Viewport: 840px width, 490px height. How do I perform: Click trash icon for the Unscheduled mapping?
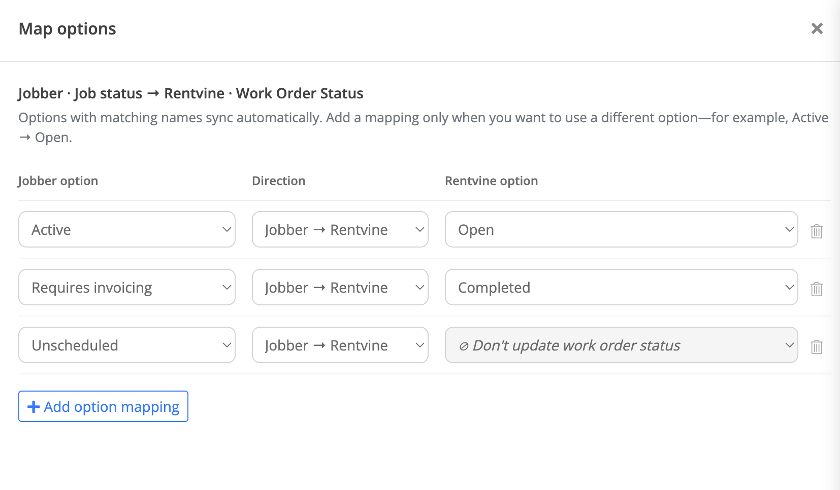[x=817, y=346]
